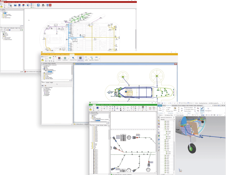Viewport: 226px width, 175px height.
Task: Click Import/Export icon in NX ribbon
Action: point(208,109)
